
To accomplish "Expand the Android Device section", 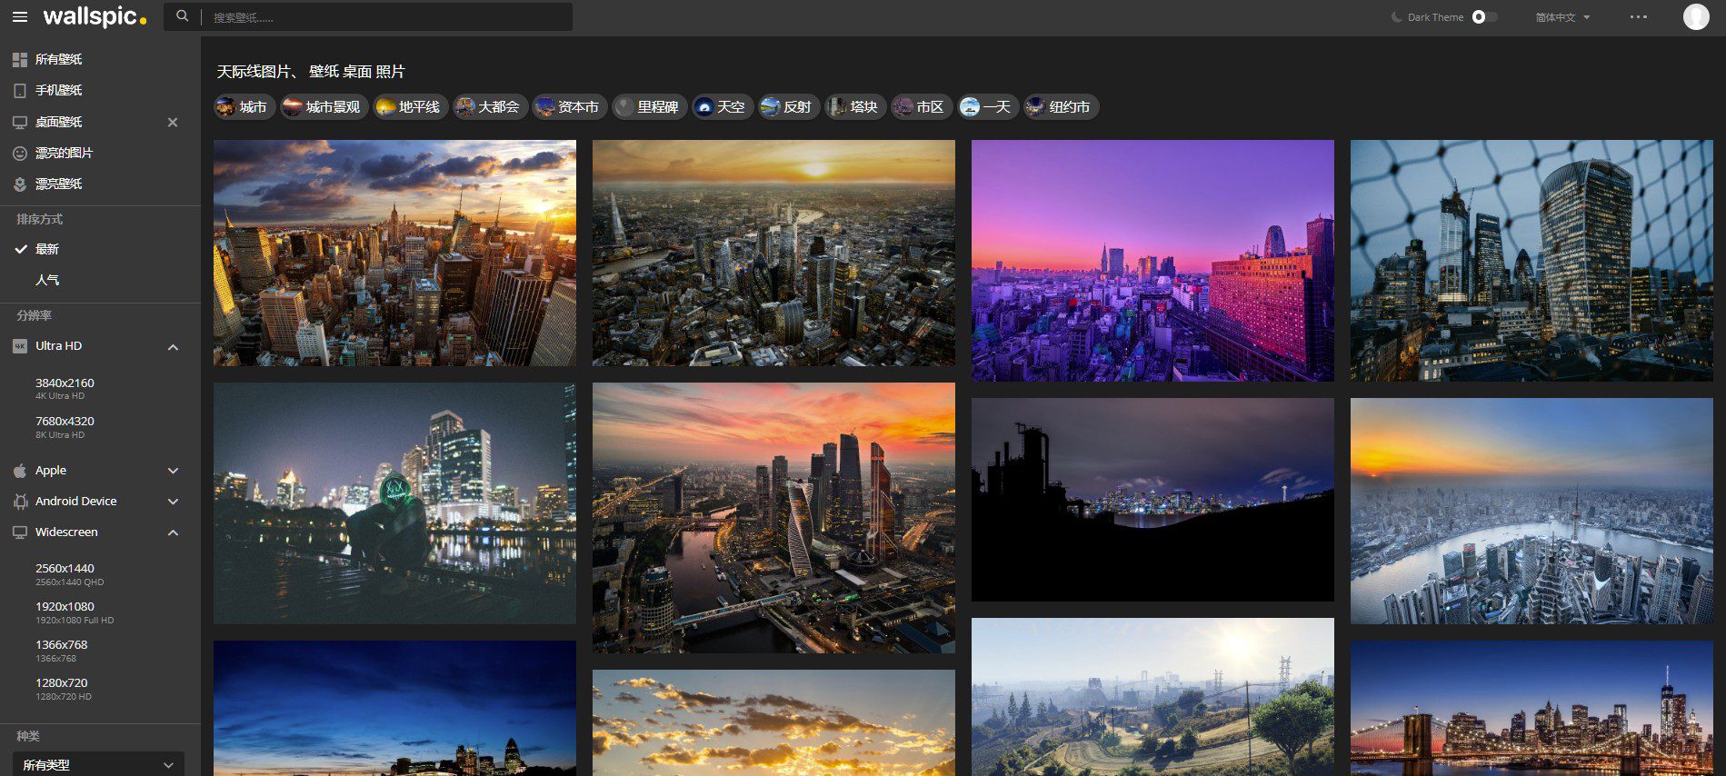I will point(173,502).
